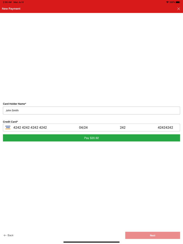Screen dimensions: 183x244
Task: Tap the 242 CVC field
Action: (123, 127)
